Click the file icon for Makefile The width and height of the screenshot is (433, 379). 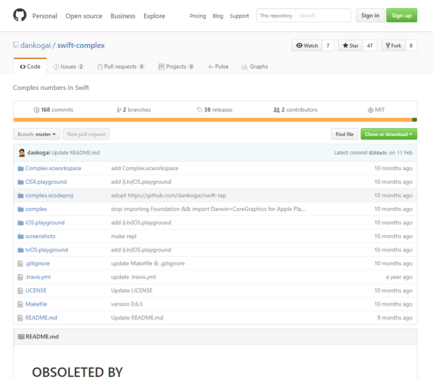20,304
